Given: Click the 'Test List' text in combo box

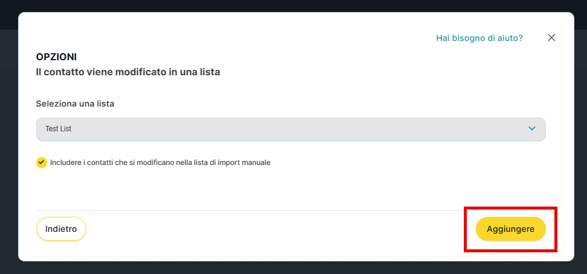Looking at the screenshot, I should [x=58, y=129].
